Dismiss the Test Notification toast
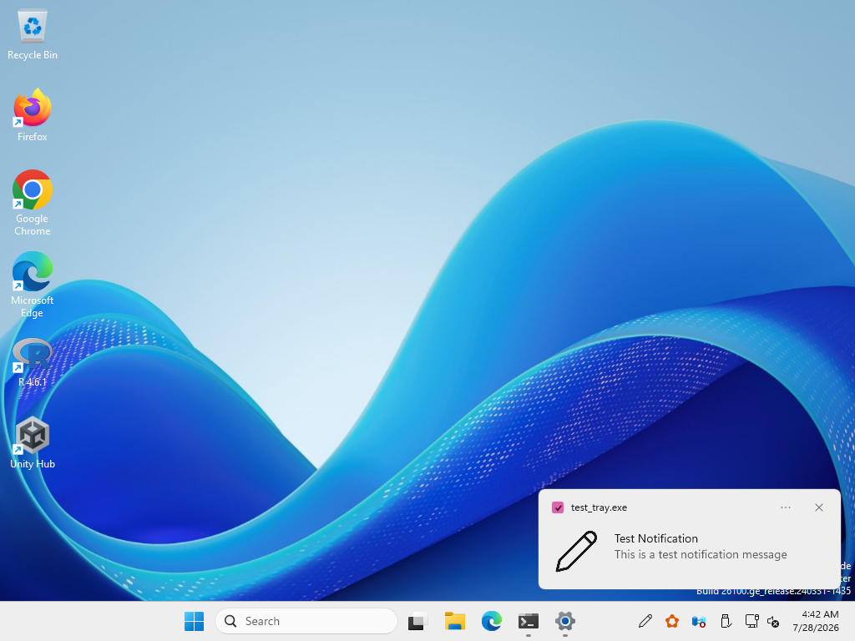The width and height of the screenshot is (855, 641). coord(819,507)
